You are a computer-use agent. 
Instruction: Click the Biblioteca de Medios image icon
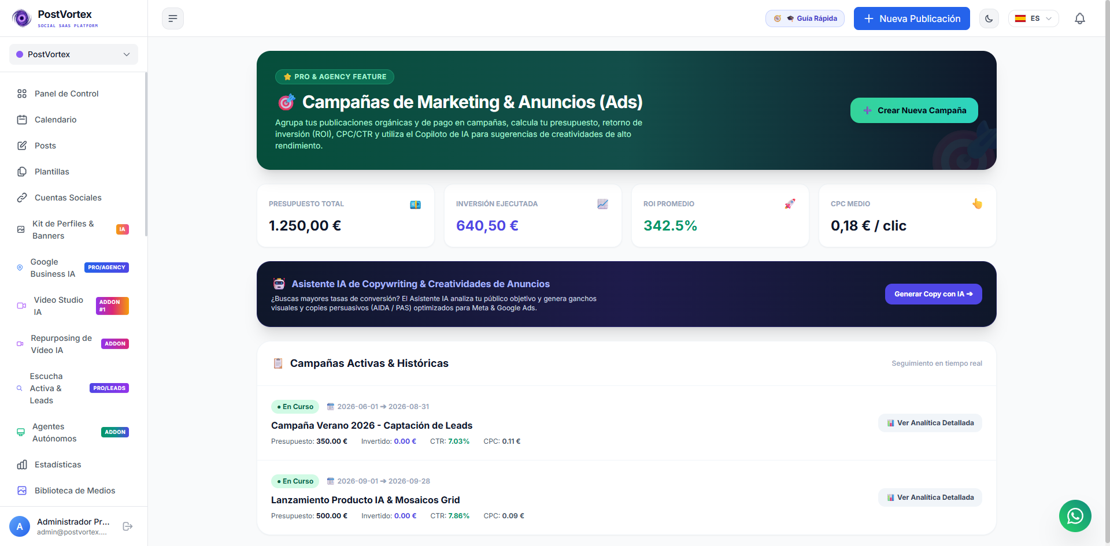point(22,491)
